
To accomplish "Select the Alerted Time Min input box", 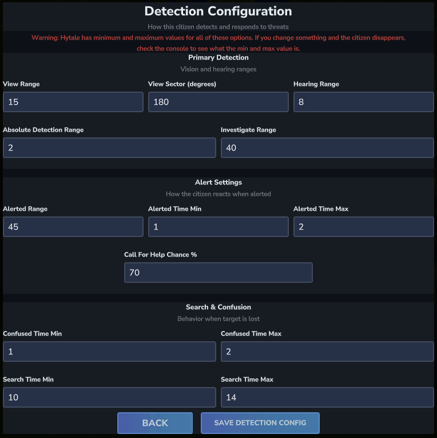I will point(218,227).
